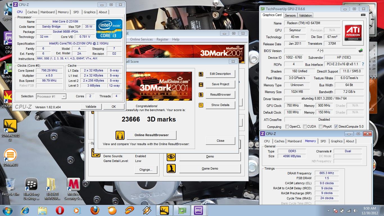
Task: Click the volume icon in system tray
Action: (x=355, y=210)
